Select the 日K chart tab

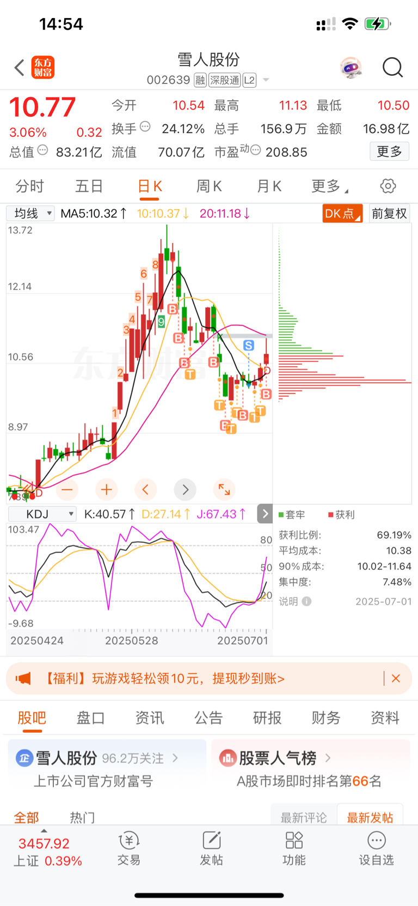click(x=150, y=186)
